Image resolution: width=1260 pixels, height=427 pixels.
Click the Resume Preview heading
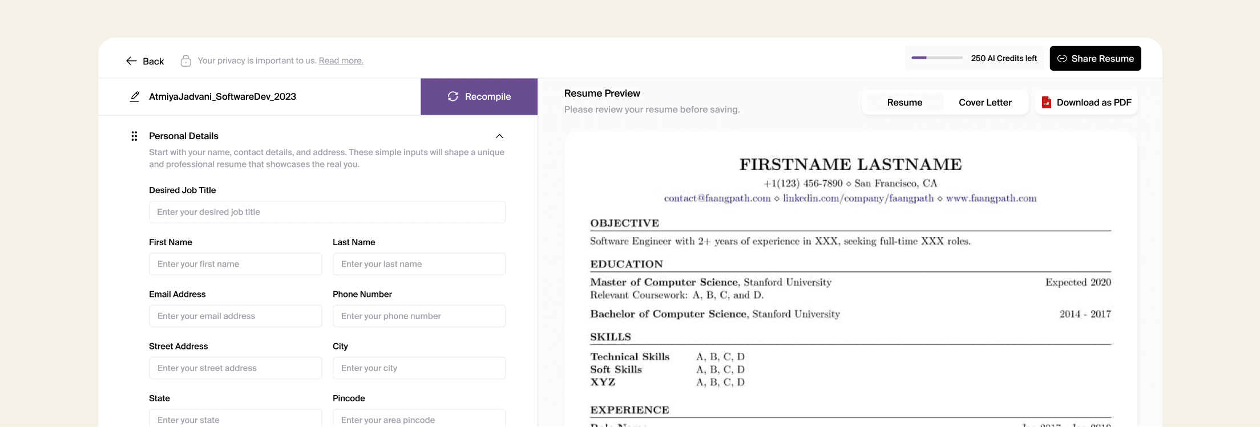tap(602, 93)
